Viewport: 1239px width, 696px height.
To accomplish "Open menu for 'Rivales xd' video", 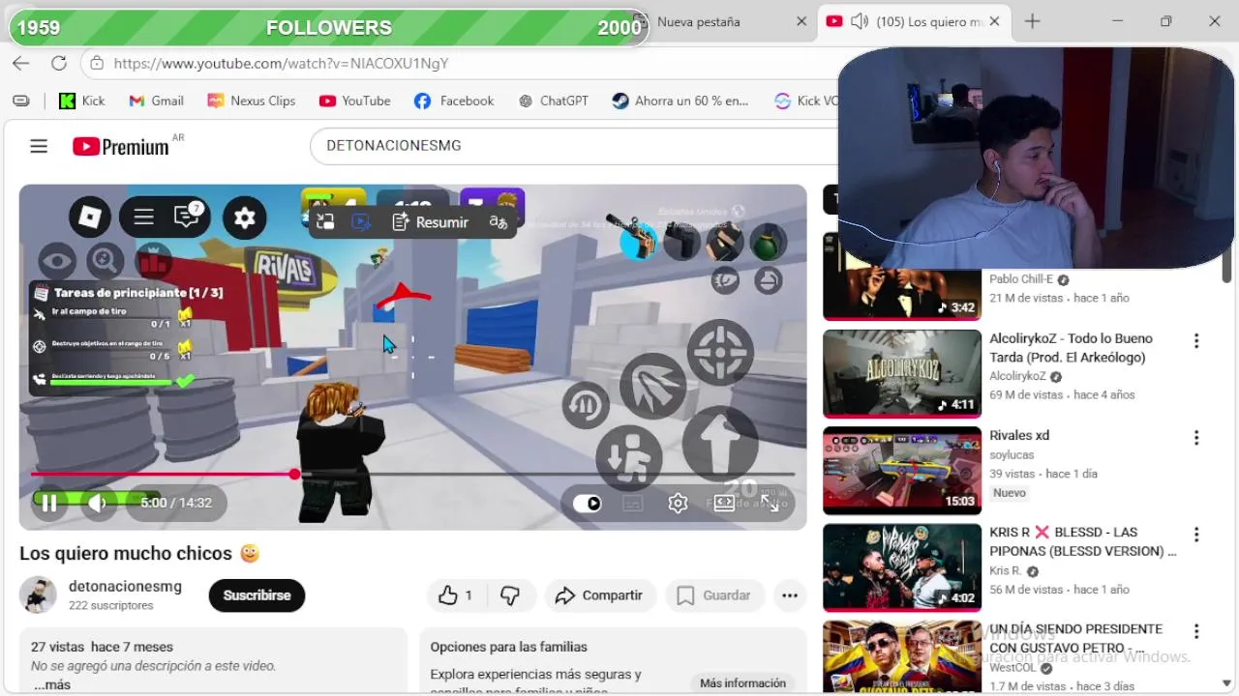I will [x=1196, y=437].
